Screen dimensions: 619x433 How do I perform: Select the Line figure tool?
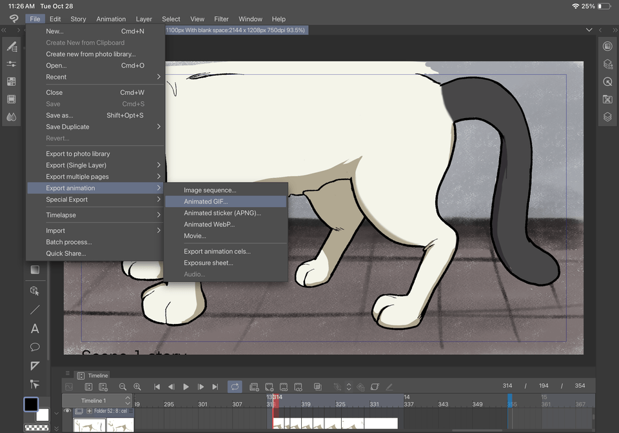coord(35,310)
